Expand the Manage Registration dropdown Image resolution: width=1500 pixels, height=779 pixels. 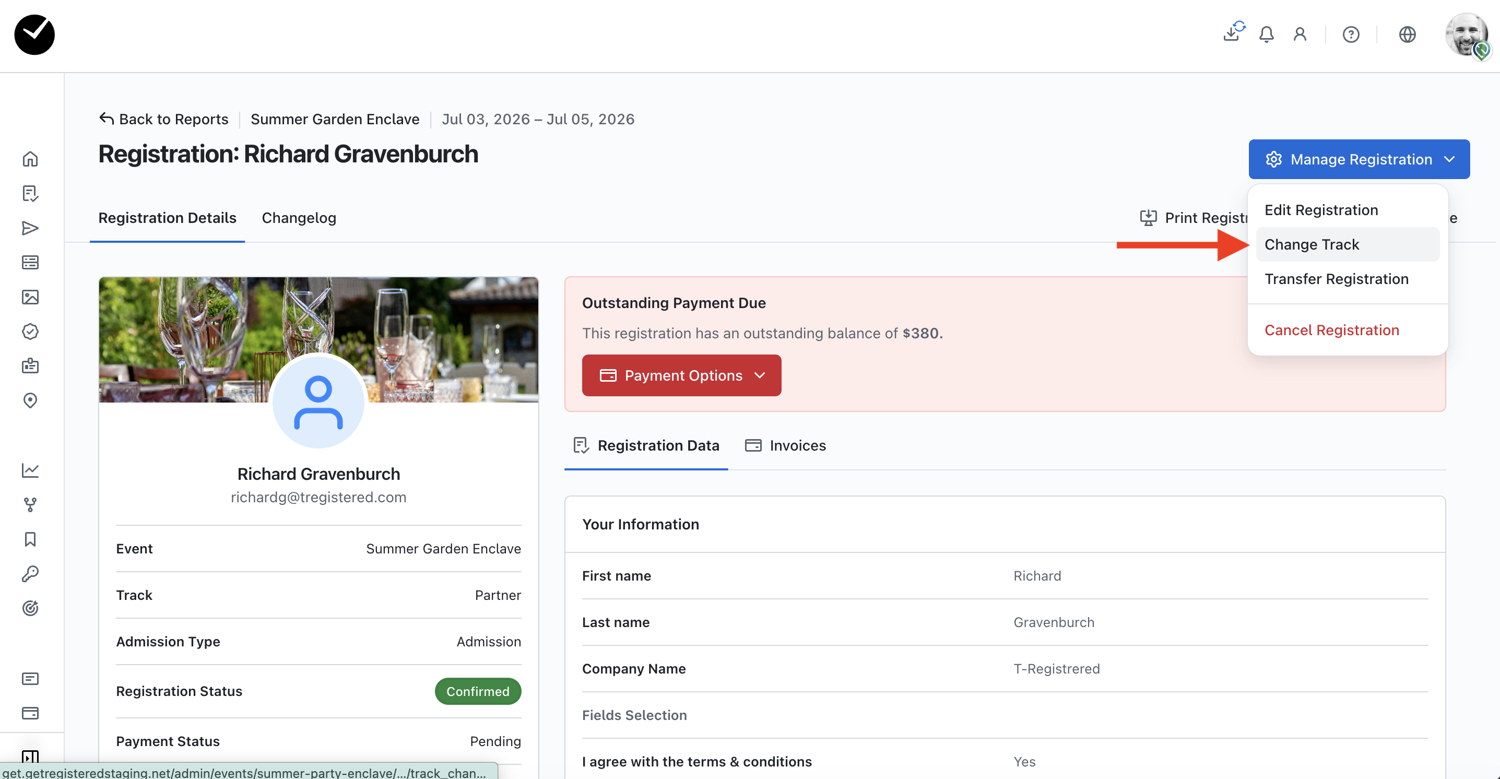click(x=1359, y=159)
